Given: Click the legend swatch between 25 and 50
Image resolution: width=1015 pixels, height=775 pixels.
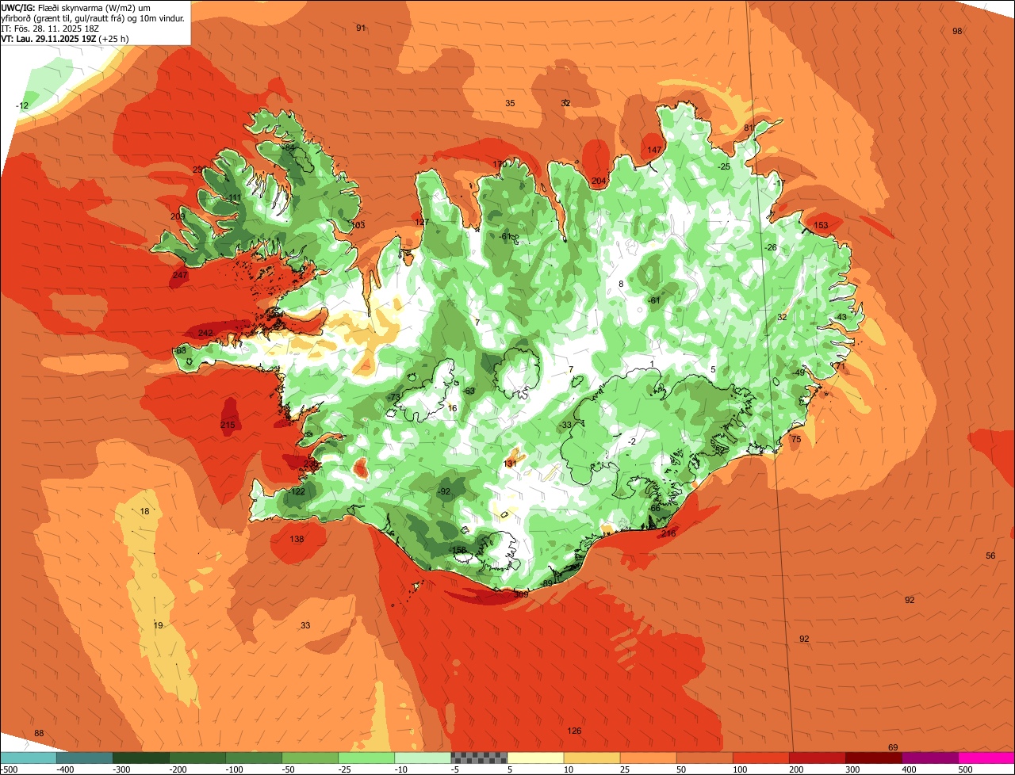Looking at the screenshot, I should coord(648,758).
